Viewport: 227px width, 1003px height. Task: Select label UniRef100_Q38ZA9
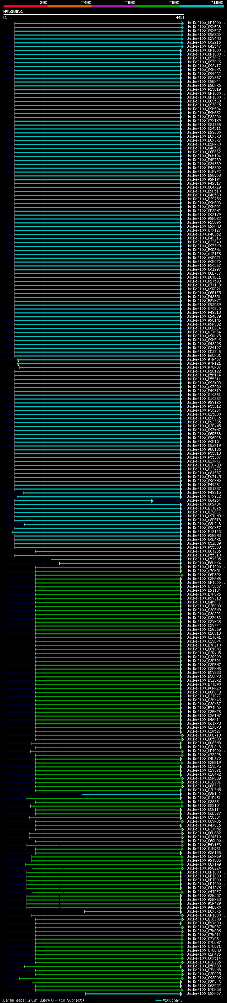coord(204,919)
